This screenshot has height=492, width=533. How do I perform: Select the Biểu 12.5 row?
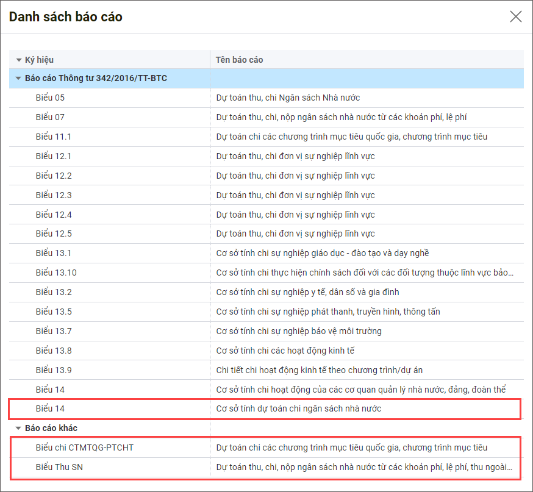click(x=54, y=234)
